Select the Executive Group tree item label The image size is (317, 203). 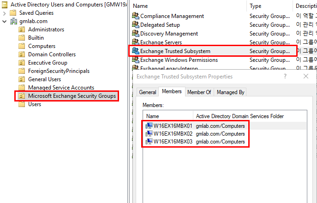[x=48, y=63]
